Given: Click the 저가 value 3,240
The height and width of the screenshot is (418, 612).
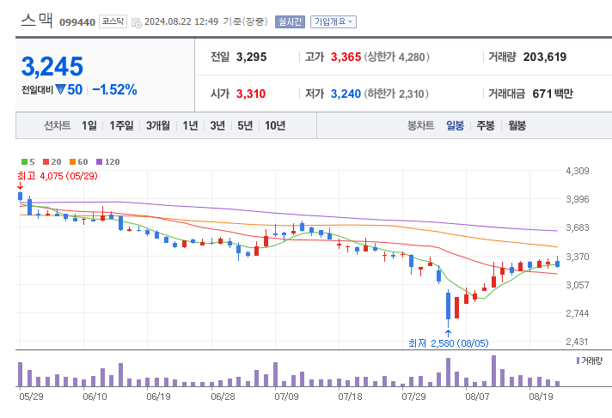Looking at the screenshot, I should click(346, 94).
